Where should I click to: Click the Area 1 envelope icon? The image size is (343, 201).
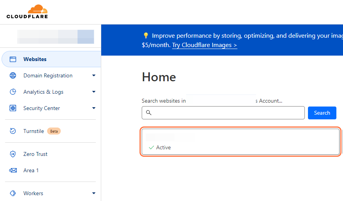13,171
